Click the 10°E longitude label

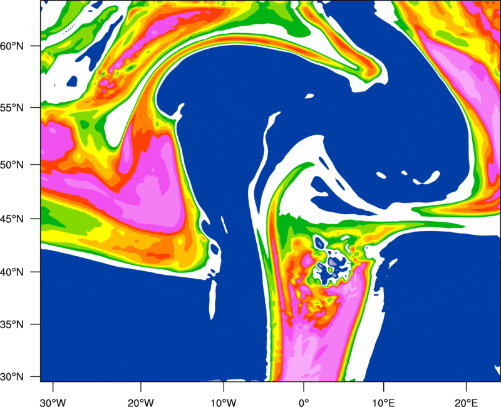(x=383, y=403)
